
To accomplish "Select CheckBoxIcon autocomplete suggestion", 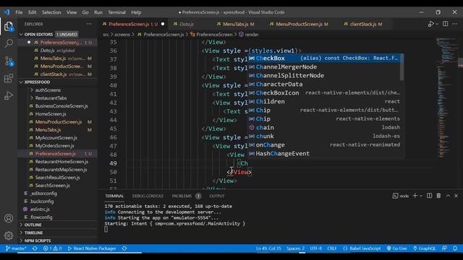I will click(x=324, y=93).
